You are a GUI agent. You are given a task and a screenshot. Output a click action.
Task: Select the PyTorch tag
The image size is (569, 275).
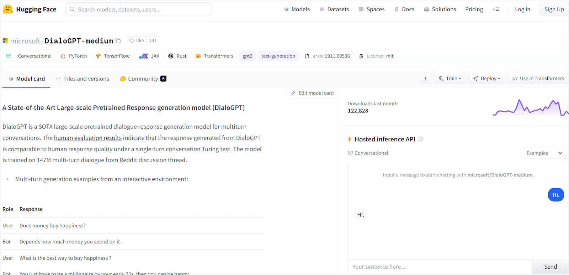point(74,56)
